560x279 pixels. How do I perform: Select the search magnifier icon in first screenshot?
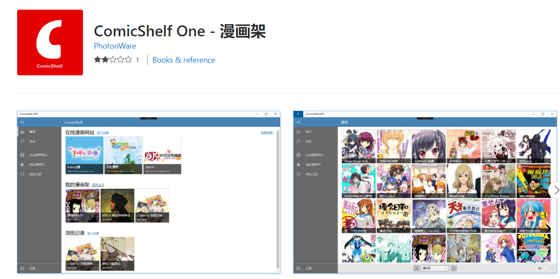(x=22, y=141)
